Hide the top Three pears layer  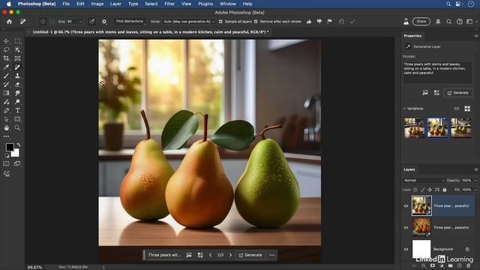(x=406, y=206)
